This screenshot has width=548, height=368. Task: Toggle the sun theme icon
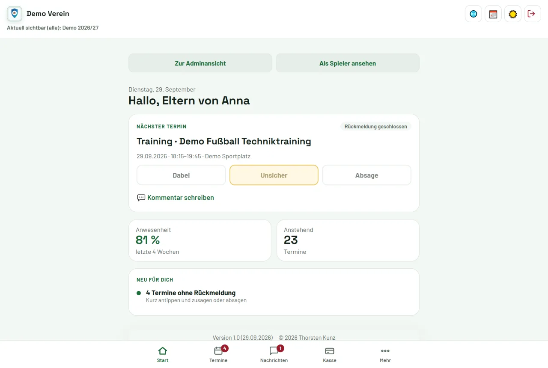(x=513, y=14)
